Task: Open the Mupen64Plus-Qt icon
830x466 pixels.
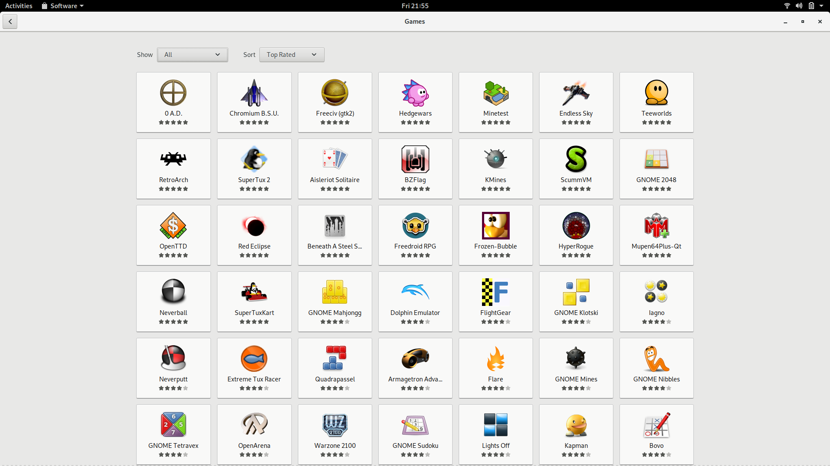Action: [657, 226]
